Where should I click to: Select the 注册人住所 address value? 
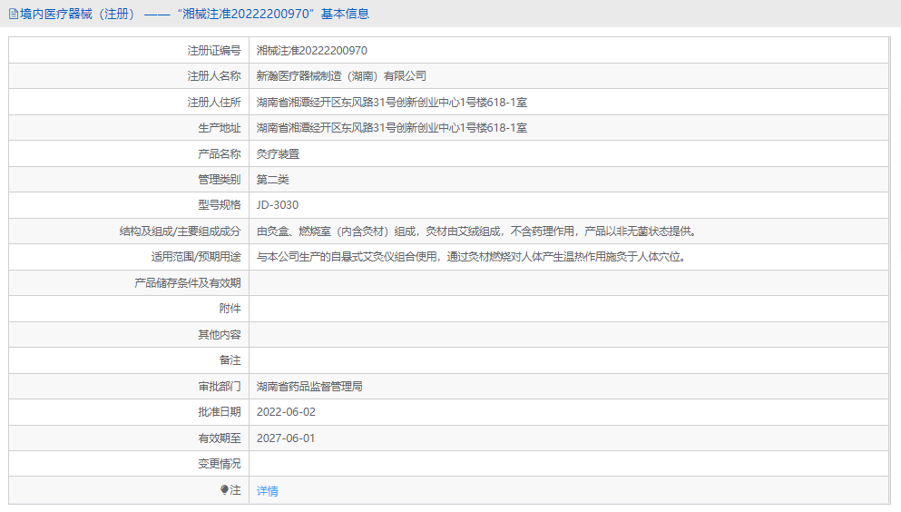(392, 103)
